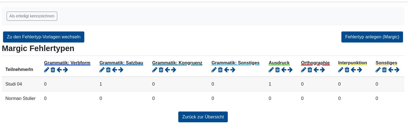Move Grammatik: Kongruenz column right
The image size is (408, 130).
click(174, 70)
